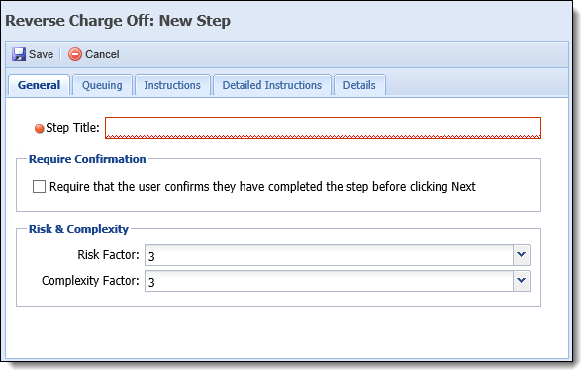Click the red Cancel circle icon
588x377 pixels.
coord(75,54)
